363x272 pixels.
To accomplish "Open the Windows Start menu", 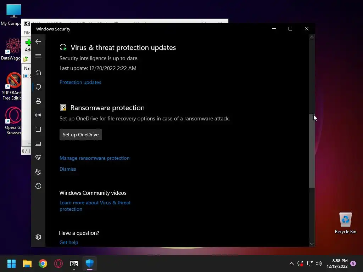I will tap(11, 263).
